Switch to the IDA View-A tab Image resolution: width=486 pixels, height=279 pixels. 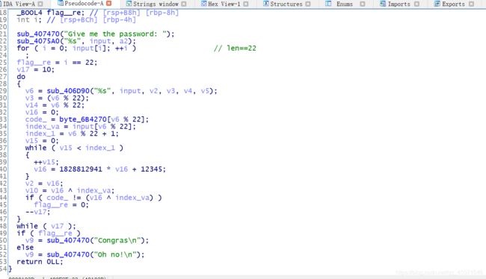coord(18,4)
